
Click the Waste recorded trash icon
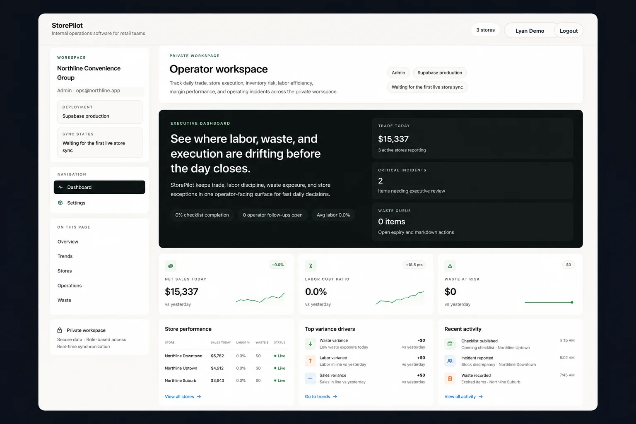pos(450,378)
